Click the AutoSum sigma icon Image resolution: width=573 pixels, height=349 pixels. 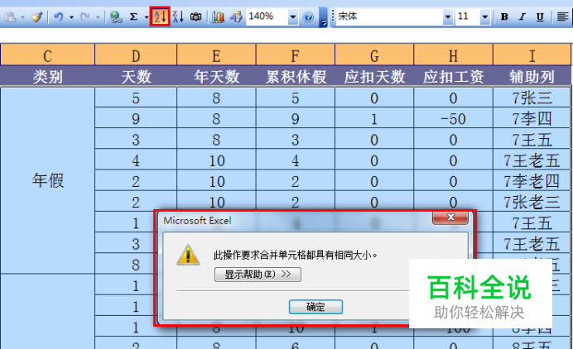click(x=134, y=17)
